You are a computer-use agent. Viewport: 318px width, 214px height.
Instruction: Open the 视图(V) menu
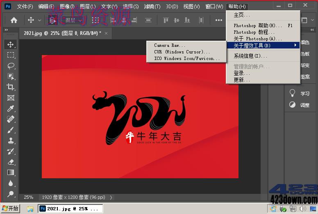[x=191, y=7]
